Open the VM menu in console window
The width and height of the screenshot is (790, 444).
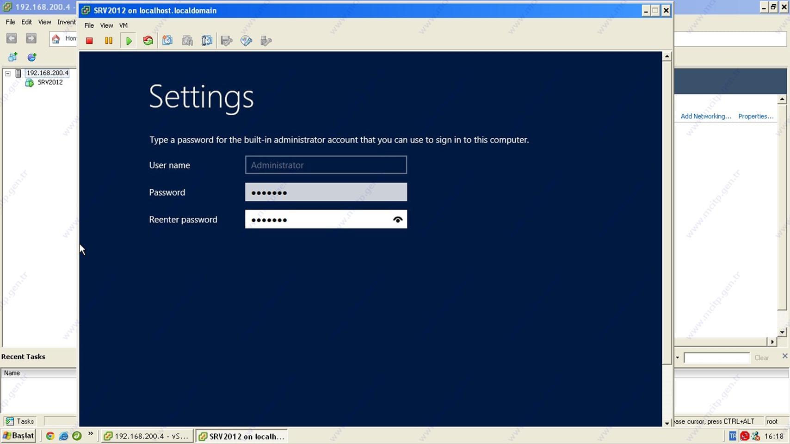pyautogui.click(x=123, y=25)
